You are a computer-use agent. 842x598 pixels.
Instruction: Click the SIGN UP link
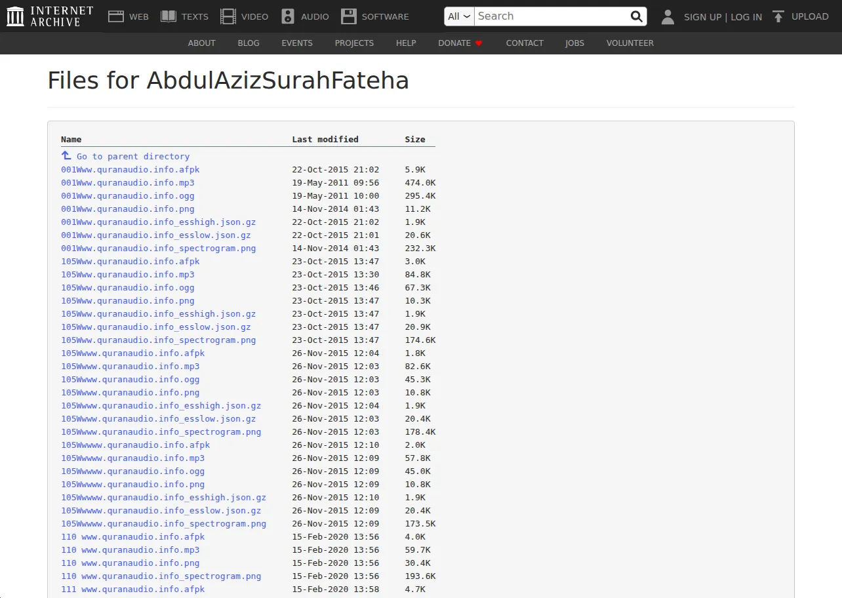[702, 17]
